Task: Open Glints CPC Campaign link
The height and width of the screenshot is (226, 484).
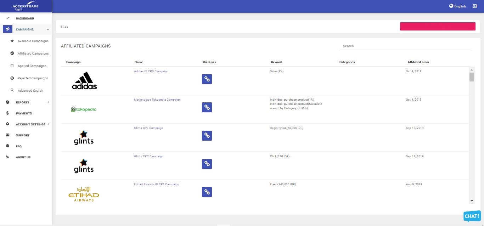Action: point(149,156)
